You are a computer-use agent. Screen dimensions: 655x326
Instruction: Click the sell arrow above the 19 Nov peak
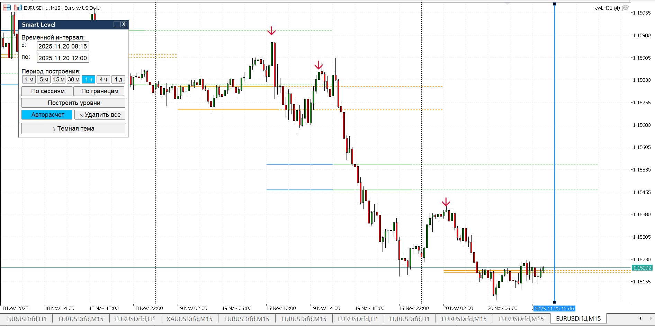pos(271,31)
